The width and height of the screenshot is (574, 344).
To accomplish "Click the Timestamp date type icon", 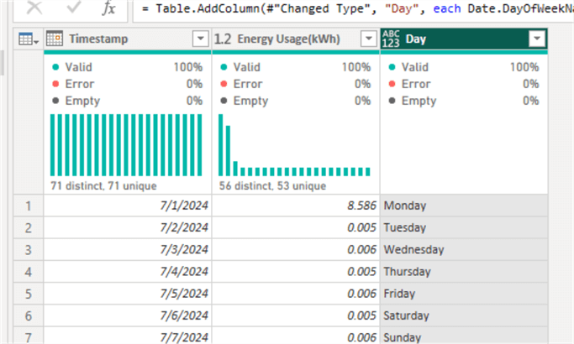I will (55, 39).
